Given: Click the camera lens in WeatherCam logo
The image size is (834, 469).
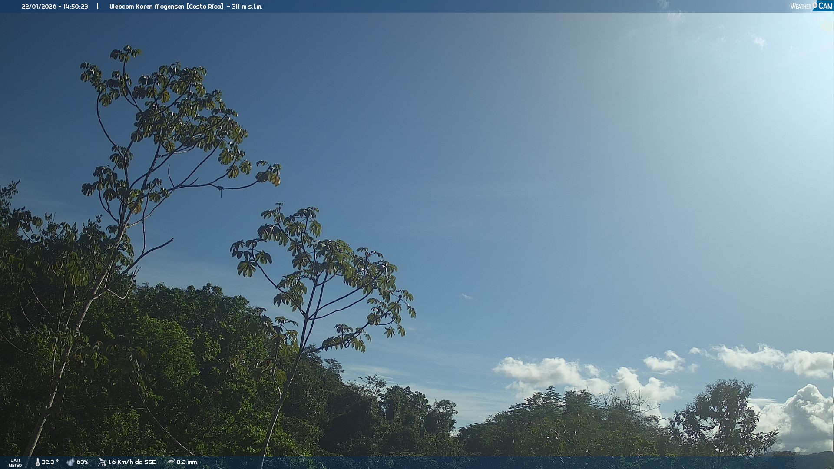Looking at the screenshot, I should [x=815, y=5].
